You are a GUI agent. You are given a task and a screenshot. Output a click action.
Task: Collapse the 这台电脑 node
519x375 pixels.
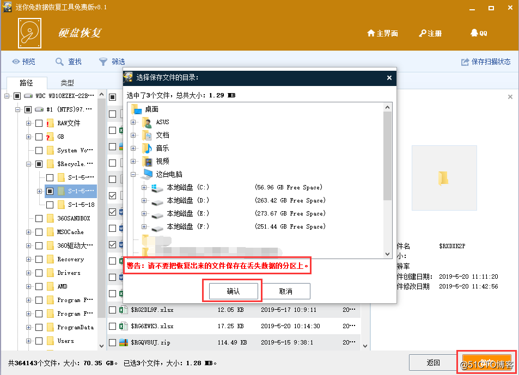pos(133,174)
